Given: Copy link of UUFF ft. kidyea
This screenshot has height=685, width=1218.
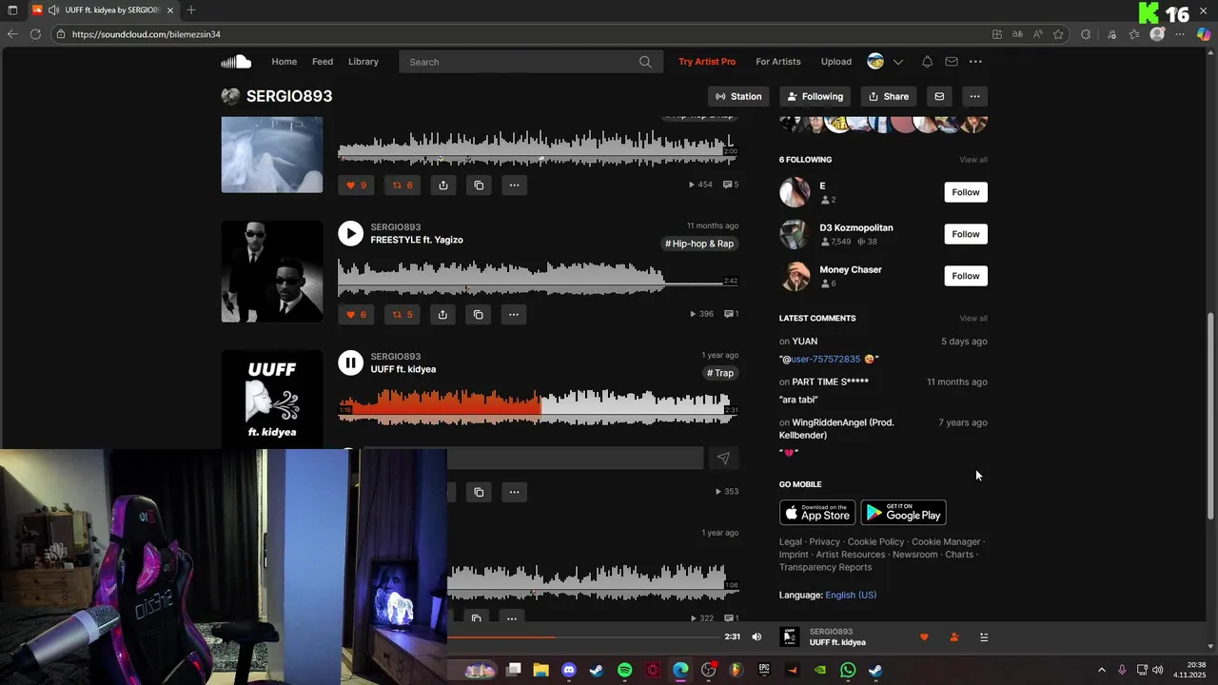Looking at the screenshot, I should click(479, 492).
